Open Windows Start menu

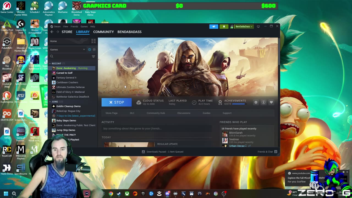coord(6,194)
